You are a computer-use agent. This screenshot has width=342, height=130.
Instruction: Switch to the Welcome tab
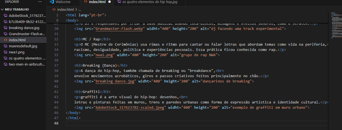pyautogui.click(x=63, y=2)
